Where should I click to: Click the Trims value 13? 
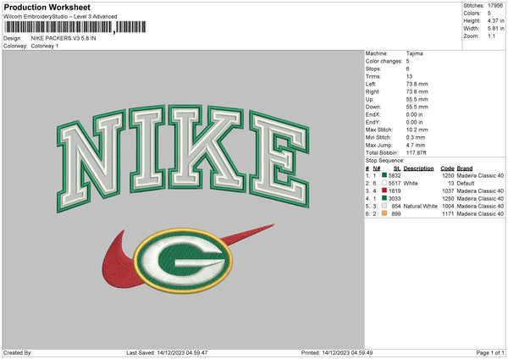(x=409, y=76)
